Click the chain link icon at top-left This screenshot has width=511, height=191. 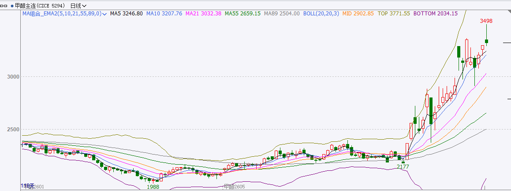(x=4, y=6)
